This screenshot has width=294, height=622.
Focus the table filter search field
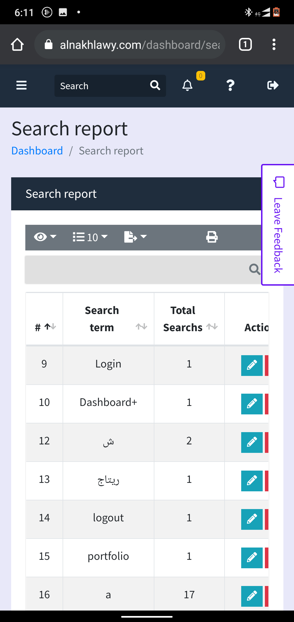[136, 270]
